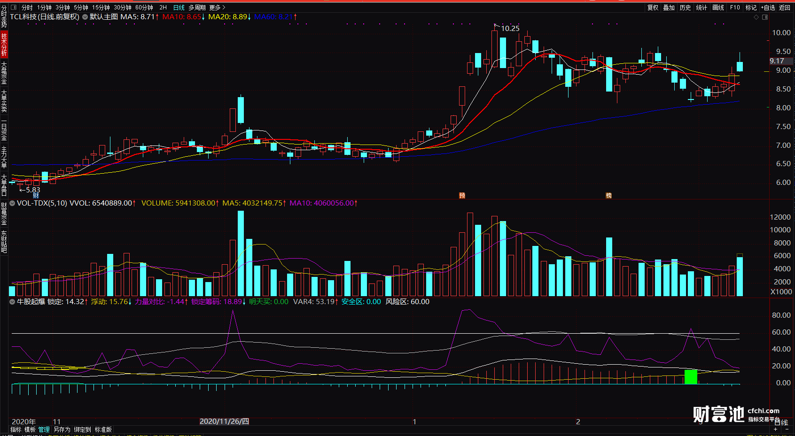This screenshot has height=436, width=795.
Task: Open the 一日资金 sidebar tab
Action: [4, 129]
